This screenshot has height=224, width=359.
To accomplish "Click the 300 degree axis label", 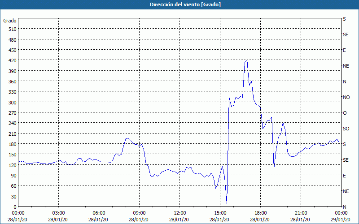I will pos(13,103).
